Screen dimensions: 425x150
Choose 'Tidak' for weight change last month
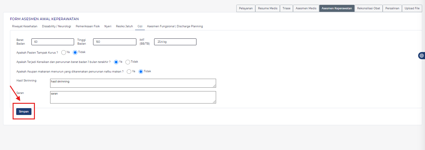tap(128, 62)
